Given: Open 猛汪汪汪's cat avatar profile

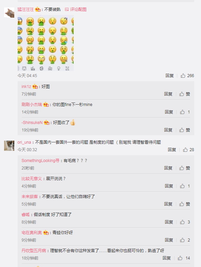Looking at the screenshot, I should coord(9,13).
